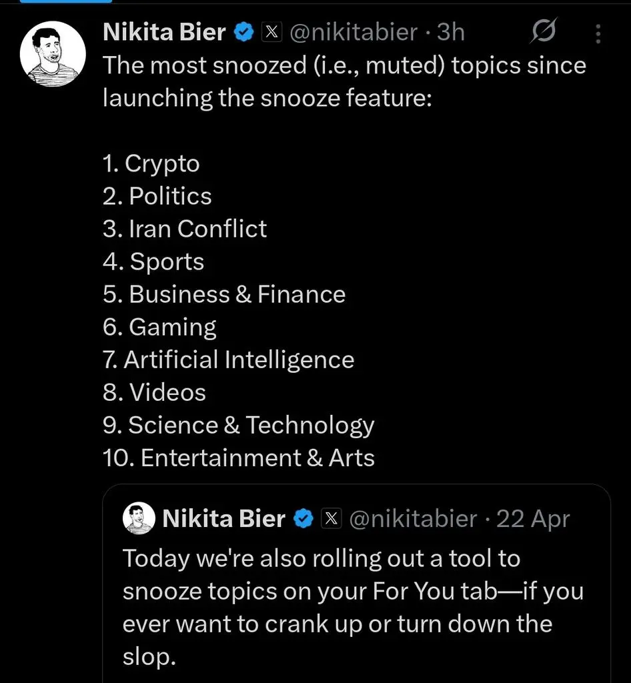Click the verified badge in the quoted post
The width and height of the screenshot is (631, 683).
point(305,519)
